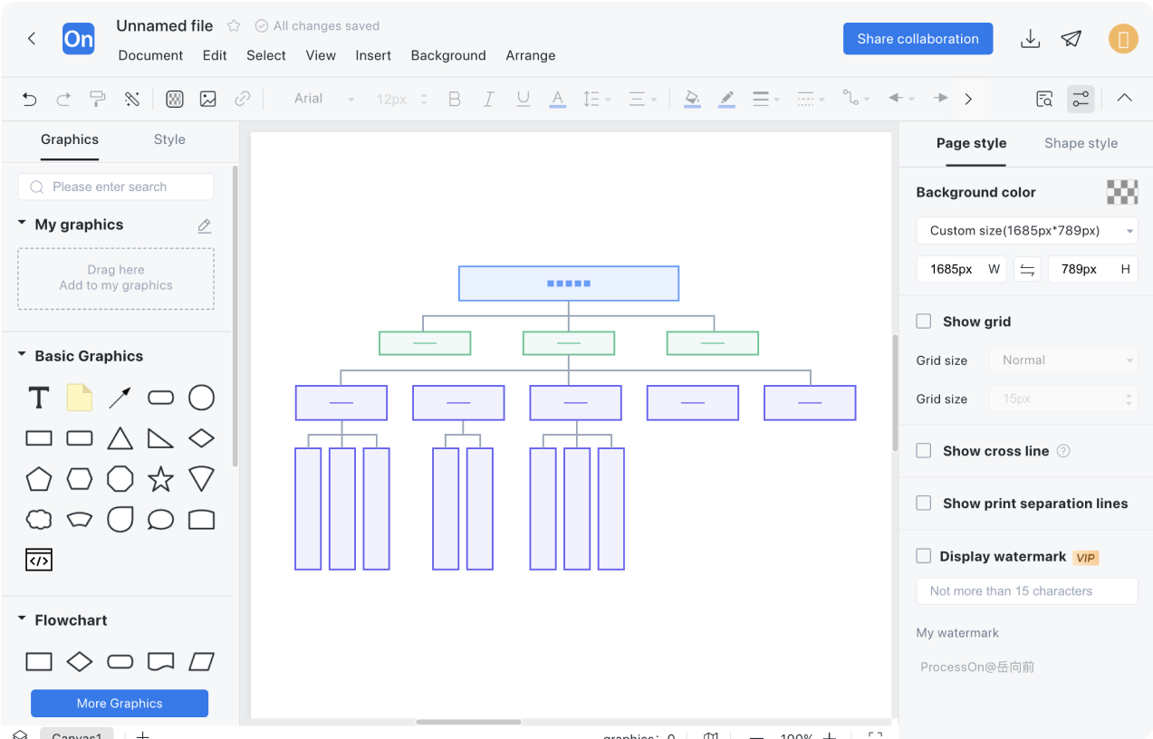Open the Arrange menu
Screen dimensions: 1153x739
tap(530, 55)
